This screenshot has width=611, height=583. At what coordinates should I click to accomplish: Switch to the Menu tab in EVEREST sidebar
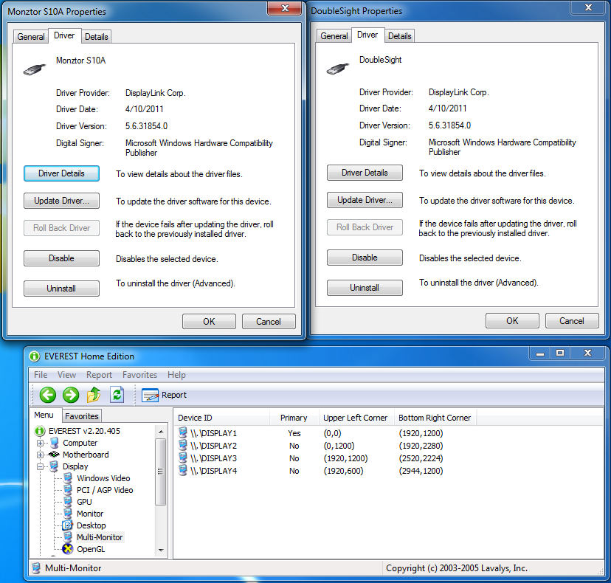tap(44, 415)
